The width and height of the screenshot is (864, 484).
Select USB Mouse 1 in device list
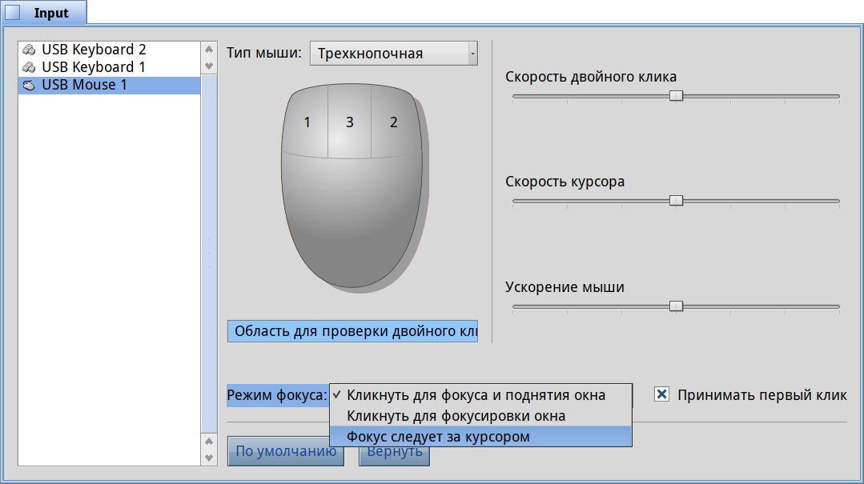[x=109, y=86]
